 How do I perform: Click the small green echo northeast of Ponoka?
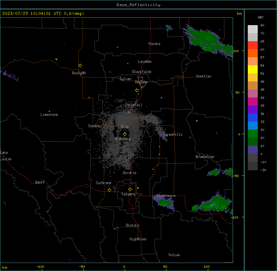pos(169,27)
